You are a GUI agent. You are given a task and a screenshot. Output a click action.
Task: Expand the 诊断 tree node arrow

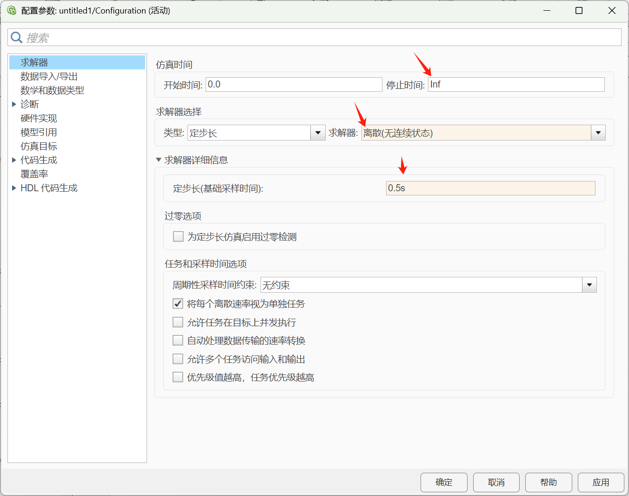pyautogui.click(x=14, y=104)
